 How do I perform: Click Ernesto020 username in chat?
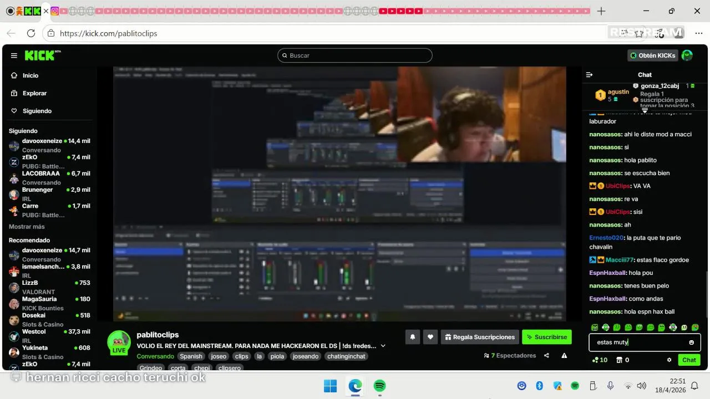606,238
